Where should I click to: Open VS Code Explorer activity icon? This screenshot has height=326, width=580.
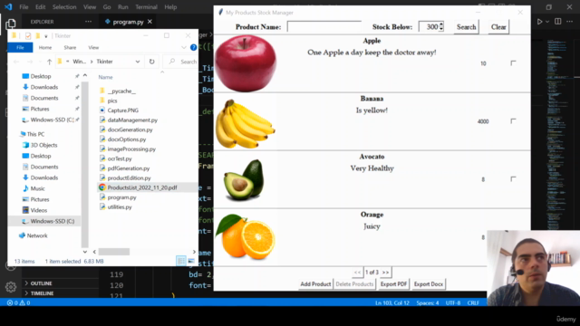[x=11, y=24]
